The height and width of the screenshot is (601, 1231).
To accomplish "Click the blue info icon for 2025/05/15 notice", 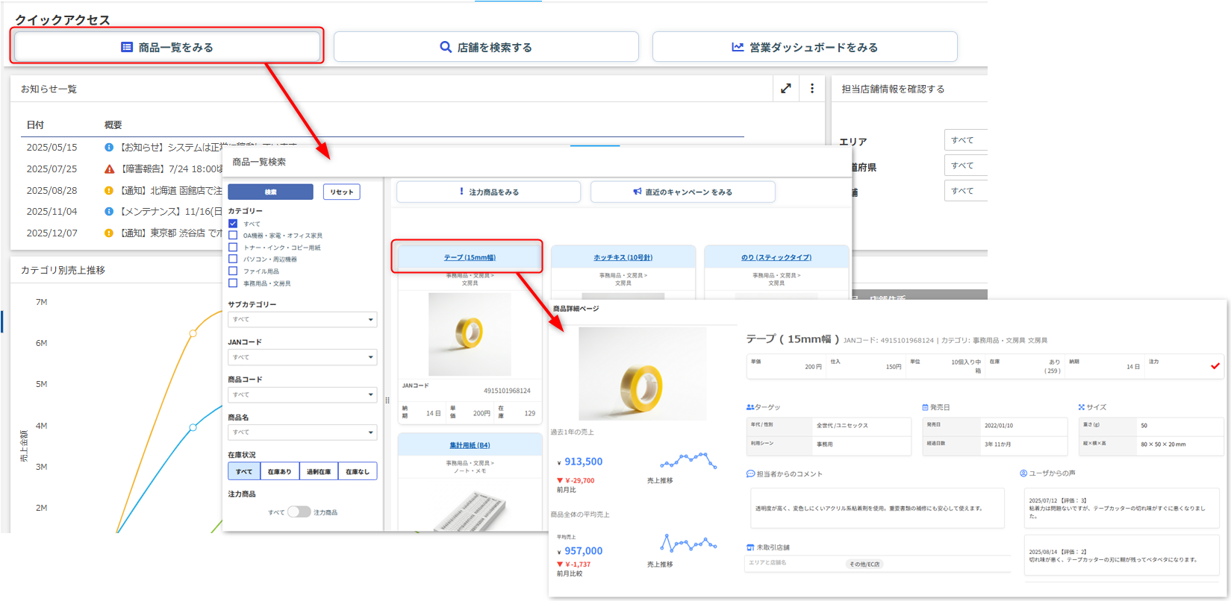I will [x=109, y=148].
